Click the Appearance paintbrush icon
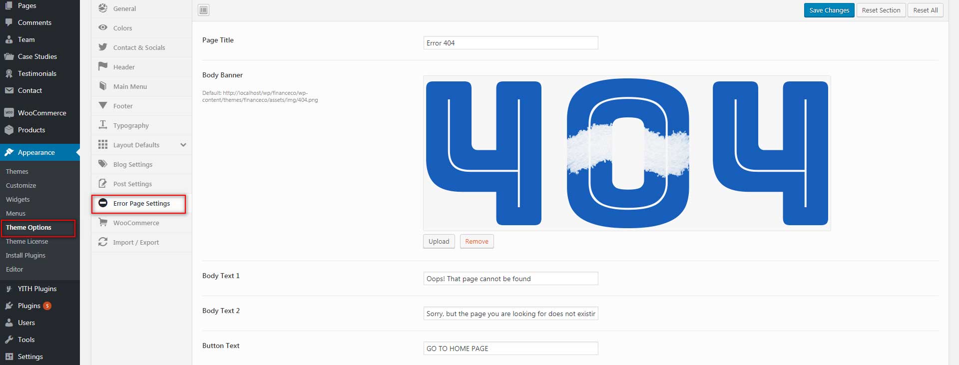The width and height of the screenshot is (959, 365). click(9, 152)
